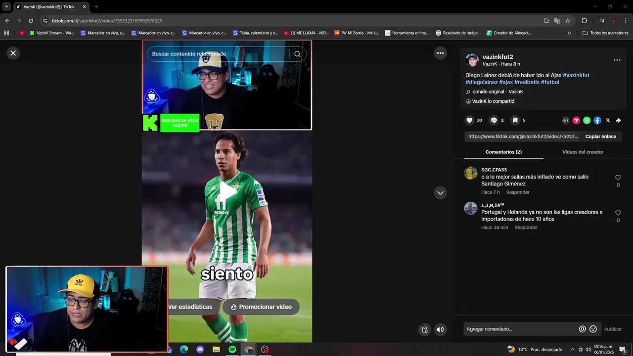Reply to SGC_CFA33's comment
This screenshot has width=633, height=356.
point(518,192)
